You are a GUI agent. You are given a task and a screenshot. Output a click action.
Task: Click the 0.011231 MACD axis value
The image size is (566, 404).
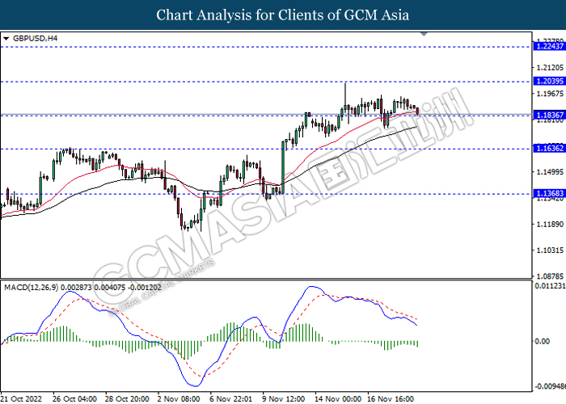[x=550, y=286]
